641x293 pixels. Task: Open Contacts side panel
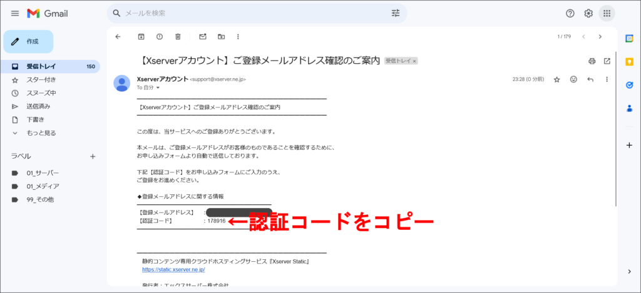point(630,108)
